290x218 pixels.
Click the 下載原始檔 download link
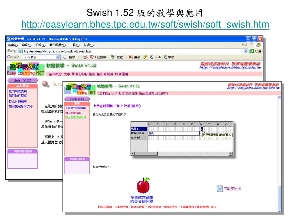coord(232,189)
